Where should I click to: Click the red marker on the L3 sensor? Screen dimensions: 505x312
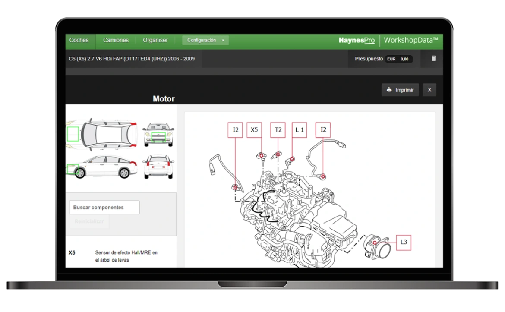tap(375, 243)
